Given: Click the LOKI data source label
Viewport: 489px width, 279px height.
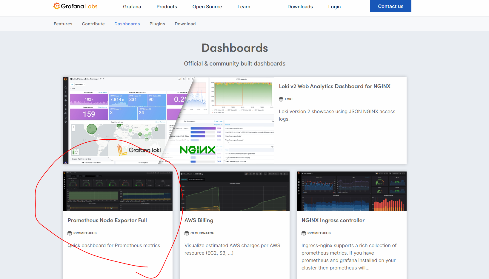Looking at the screenshot, I should coord(288,99).
